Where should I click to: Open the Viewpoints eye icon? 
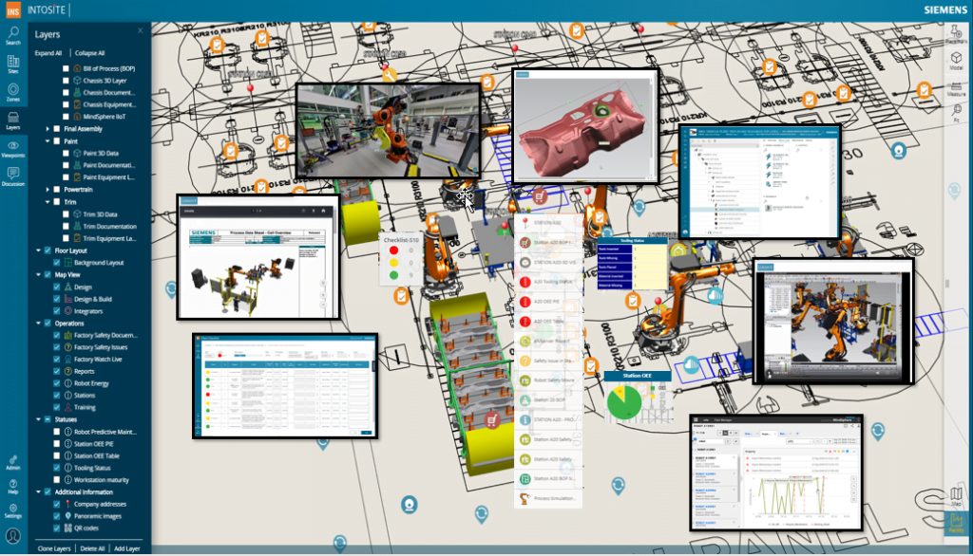pos(13,149)
